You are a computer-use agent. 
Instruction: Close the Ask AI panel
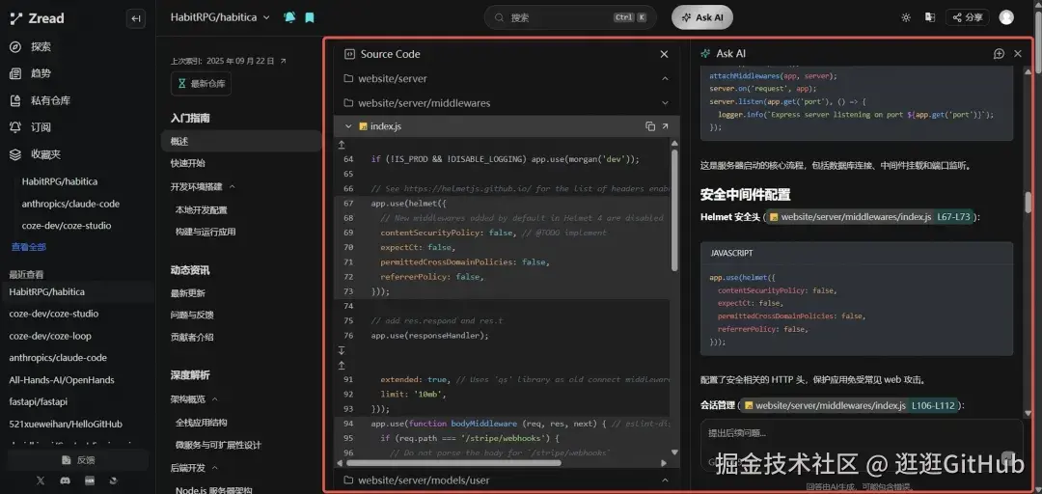(1018, 54)
